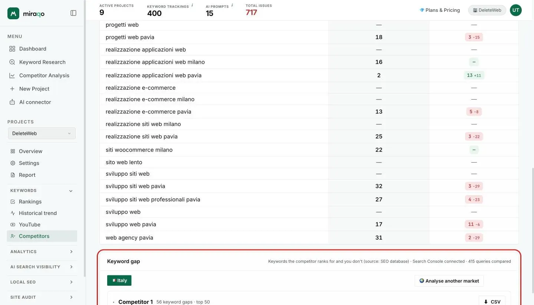Click the AI connector robot icon
534x305 pixels.
[x=12, y=102]
